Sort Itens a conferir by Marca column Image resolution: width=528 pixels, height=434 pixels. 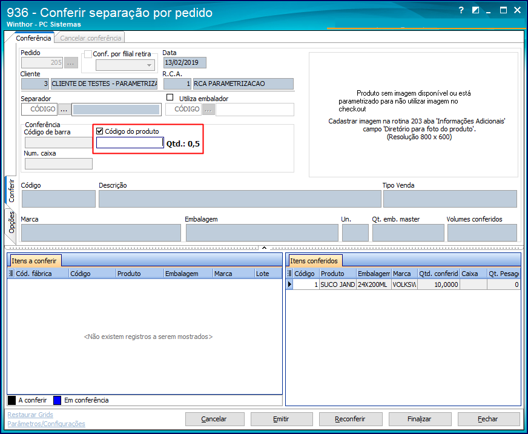tap(234, 274)
